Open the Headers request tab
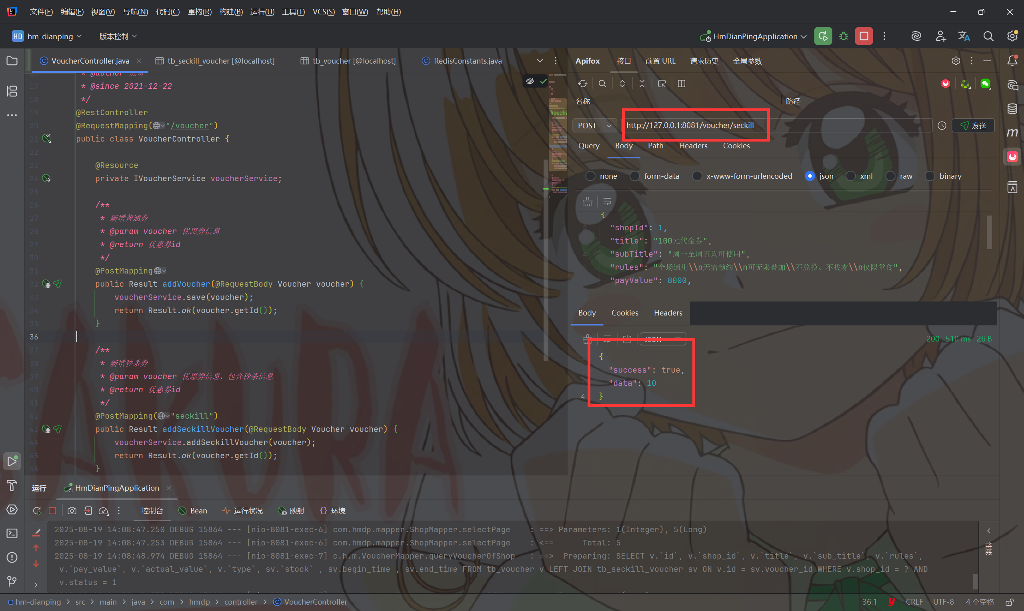 point(693,146)
